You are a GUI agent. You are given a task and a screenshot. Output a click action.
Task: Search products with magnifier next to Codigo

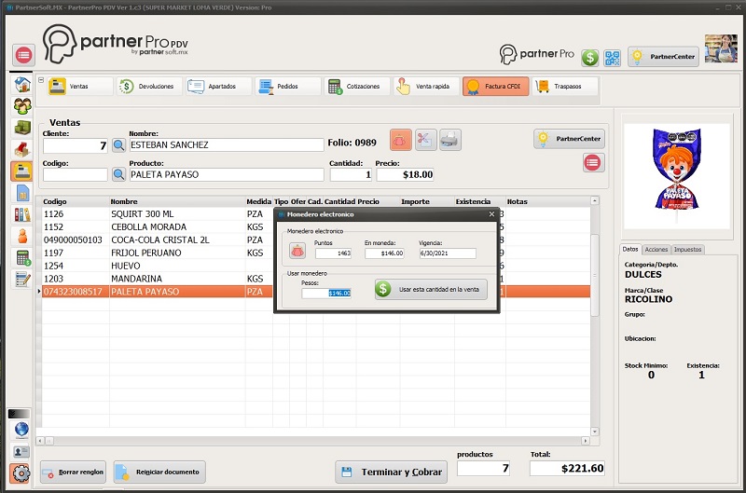coord(118,174)
